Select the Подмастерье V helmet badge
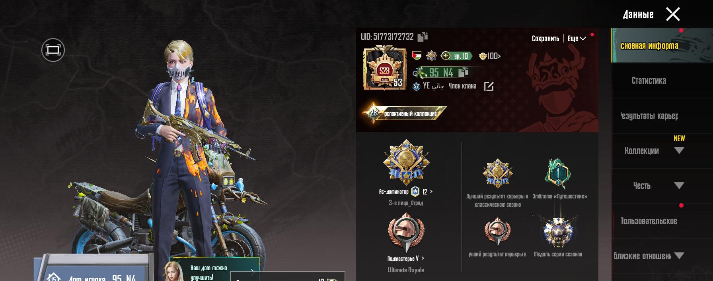 (x=406, y=232)
